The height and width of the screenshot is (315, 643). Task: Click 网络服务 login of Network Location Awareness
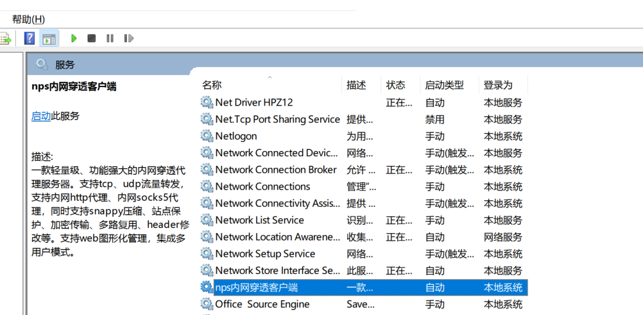click(502, 237)
